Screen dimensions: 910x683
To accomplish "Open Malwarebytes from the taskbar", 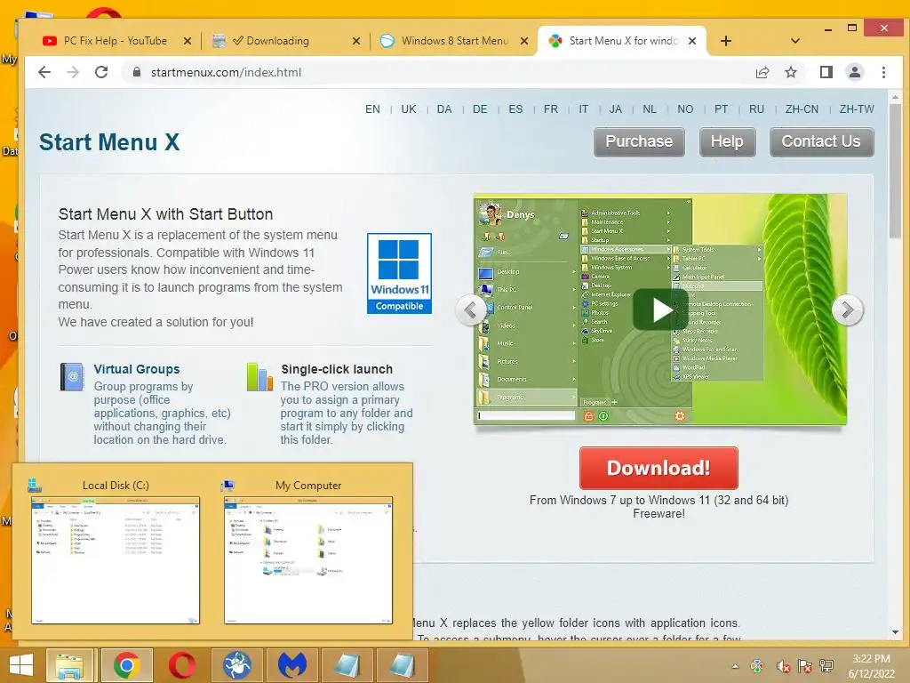I will [x=291, y=665].
